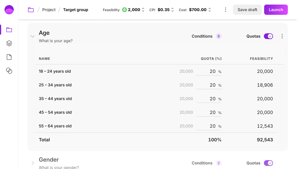The image size is (297, 169).
Task: Open the three-dot menu next to Cost
Action: click(225, 9)
